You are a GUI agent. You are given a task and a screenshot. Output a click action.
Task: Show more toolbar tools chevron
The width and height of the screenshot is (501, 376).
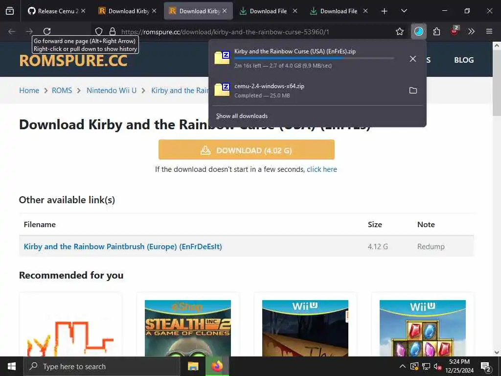click(471, 31)
